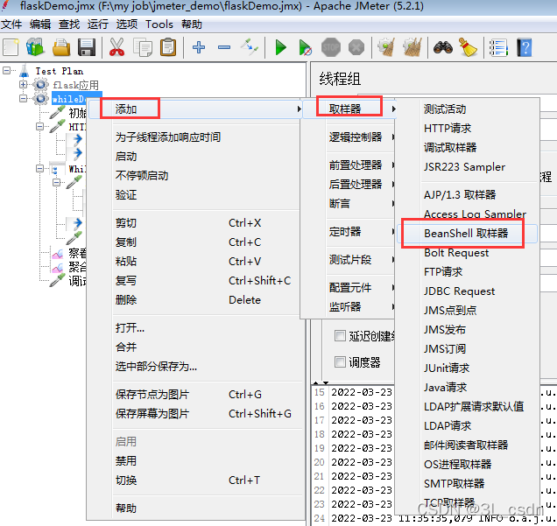This screenshot has width=557, height=526.
Task: Open the function helper list icon
Action: tap(498, 47)
